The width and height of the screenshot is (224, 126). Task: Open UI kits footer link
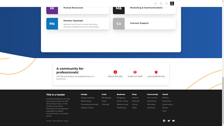pos(135,105)
